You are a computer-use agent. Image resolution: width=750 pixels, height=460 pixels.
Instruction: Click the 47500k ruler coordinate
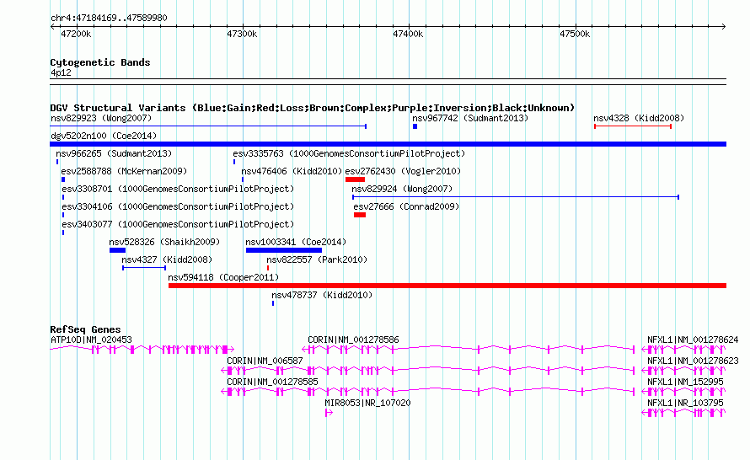tap(575, 34)
